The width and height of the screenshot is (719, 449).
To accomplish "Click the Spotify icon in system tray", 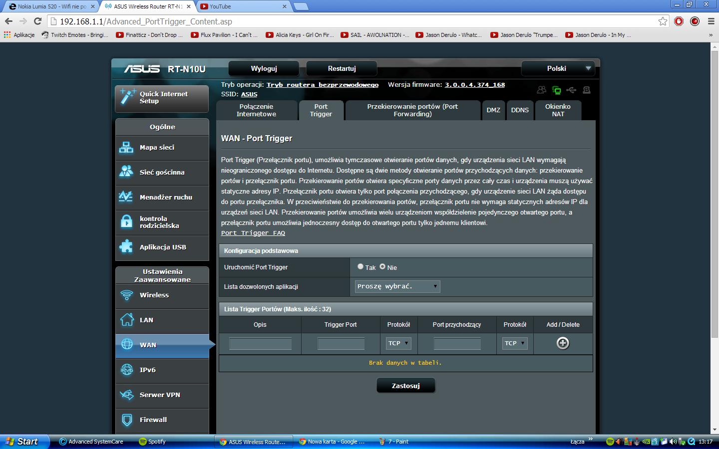I will 610,442.
